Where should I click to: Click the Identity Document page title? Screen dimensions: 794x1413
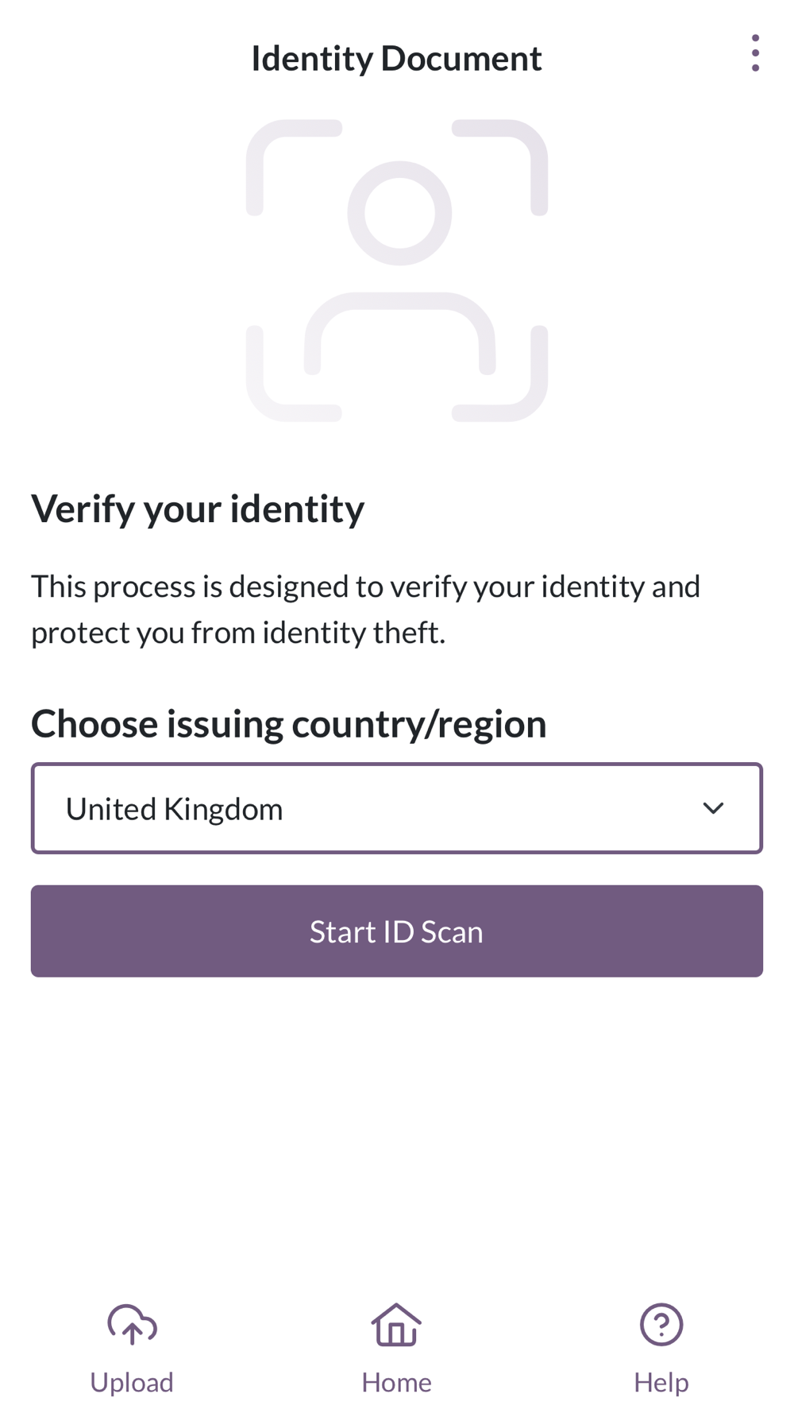coord(396,58)
